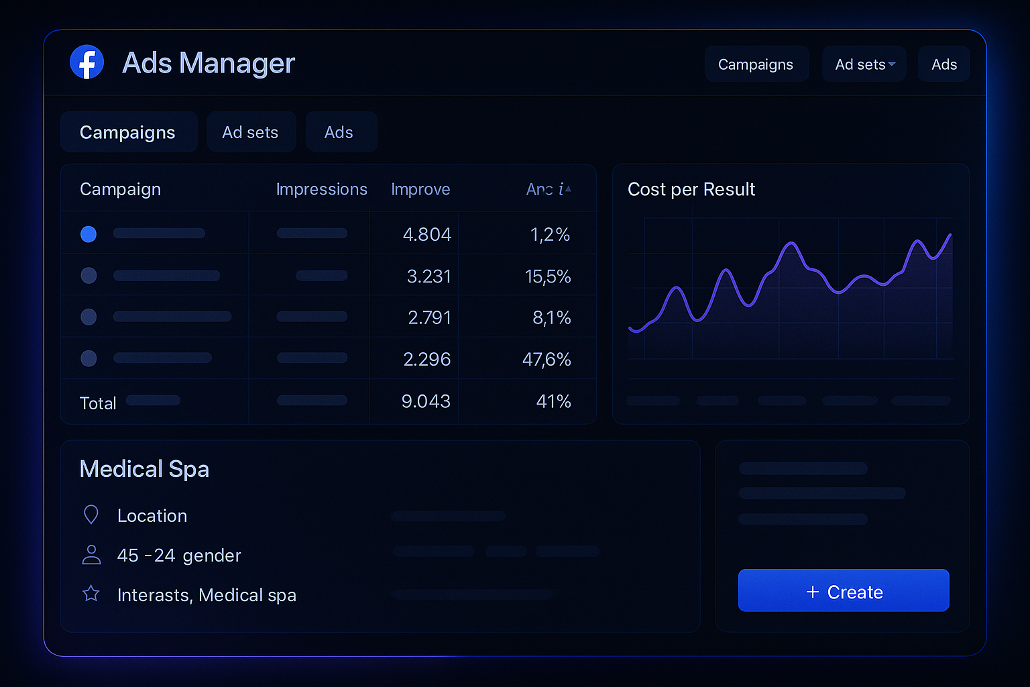Open the Campaigns tab below the header
Image resolution: width=1030 pixels, height=687 pixels.
coord(128,132)
